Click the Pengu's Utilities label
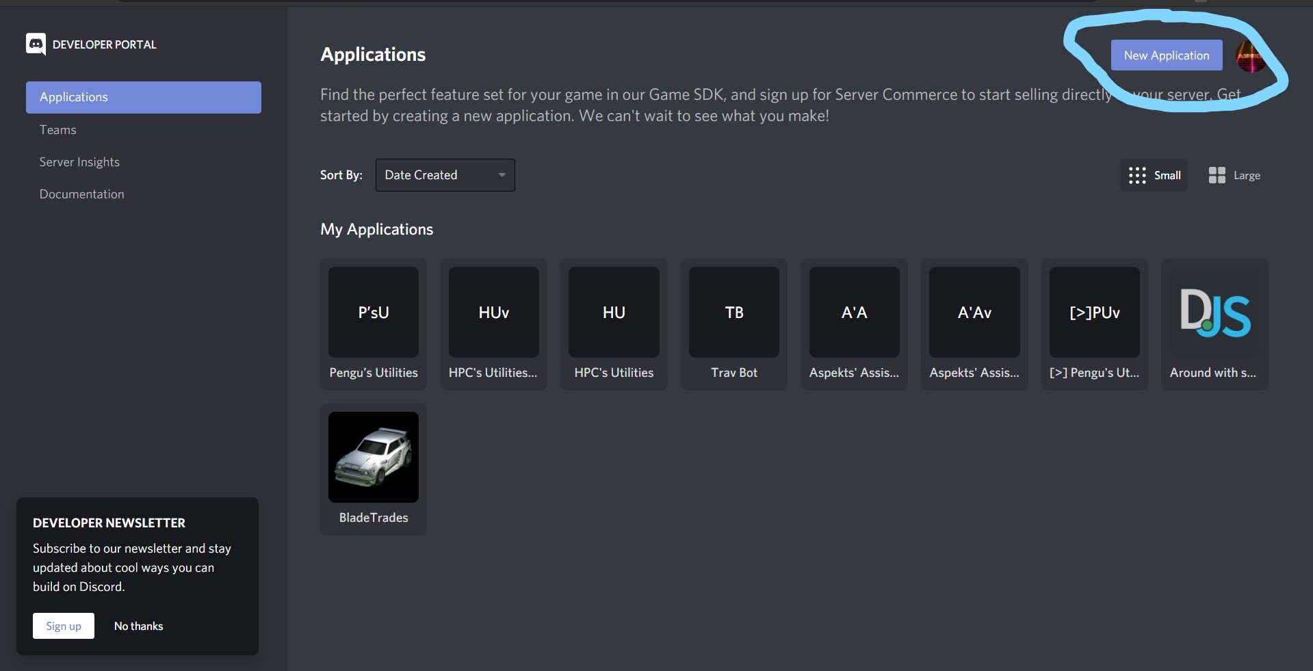 (374, 373)
